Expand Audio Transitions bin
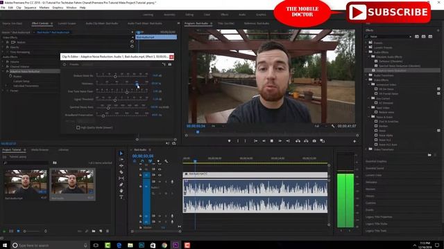This screenshot has height=249, width=444. pyautogui.click(x=366, y=75)
